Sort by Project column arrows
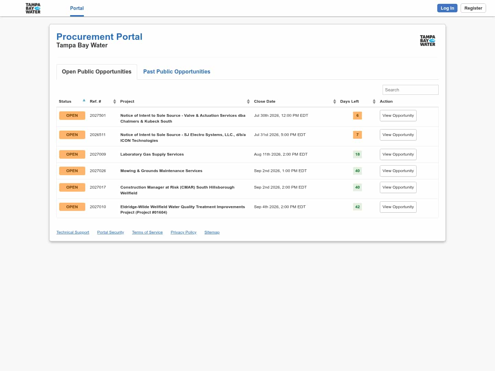Screen dimensions: 495x371 pyautogui.click(x=248, y=101)
